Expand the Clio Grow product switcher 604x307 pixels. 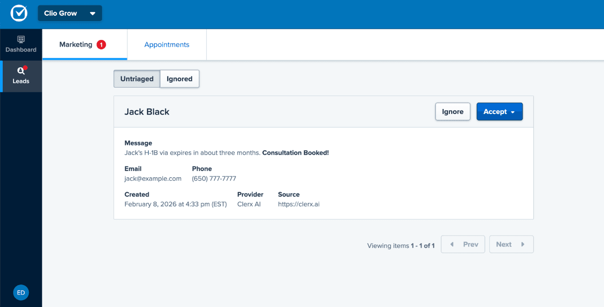coord(70,13)
